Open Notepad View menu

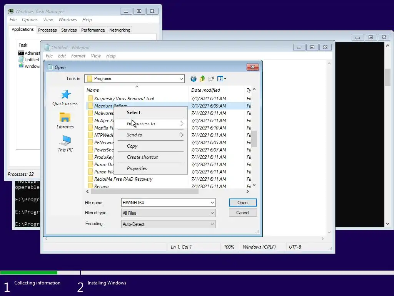tap(96, 56)
